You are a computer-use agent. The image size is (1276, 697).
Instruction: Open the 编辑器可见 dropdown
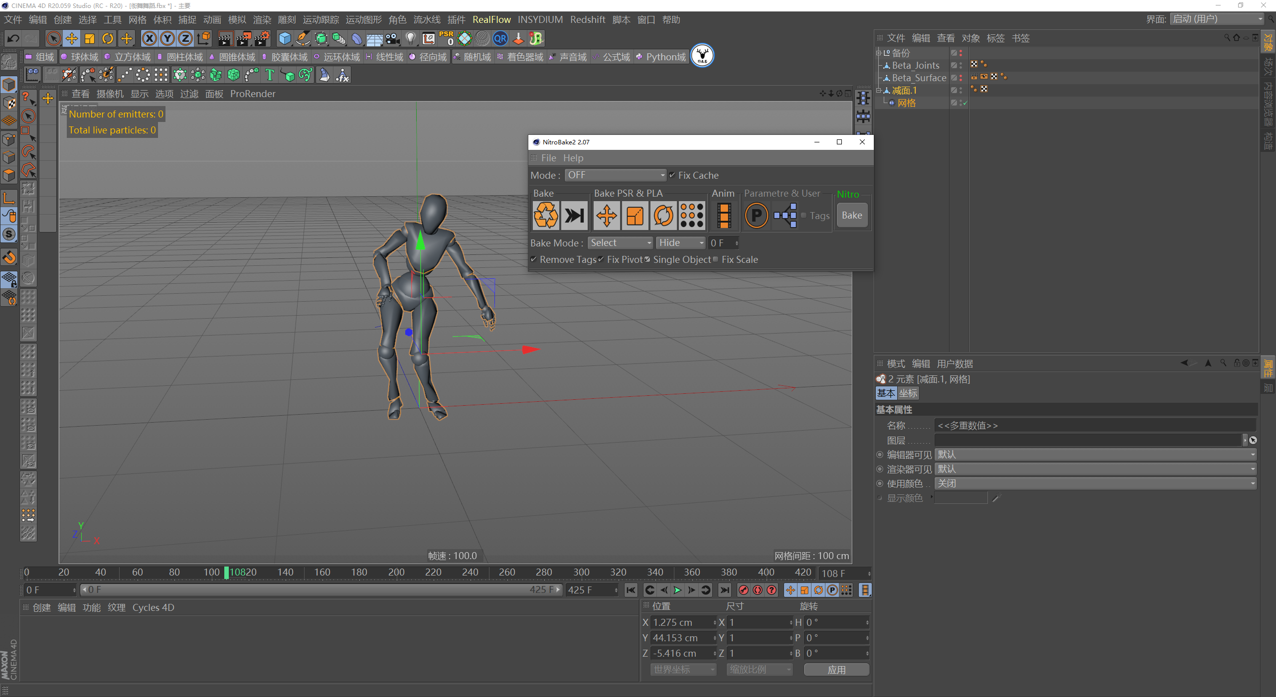(x=1095, y=455)
